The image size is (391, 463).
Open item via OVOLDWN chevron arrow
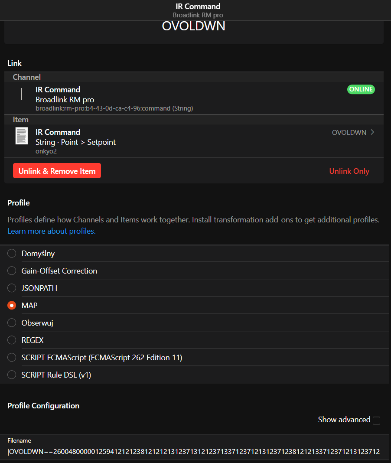click(372, 132)
